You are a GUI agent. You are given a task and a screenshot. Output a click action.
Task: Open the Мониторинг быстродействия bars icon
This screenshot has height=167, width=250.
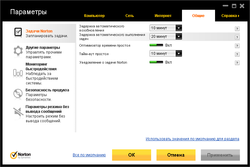pos(18,72)
